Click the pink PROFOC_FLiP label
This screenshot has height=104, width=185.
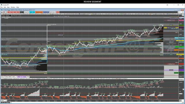pos(171,21)
